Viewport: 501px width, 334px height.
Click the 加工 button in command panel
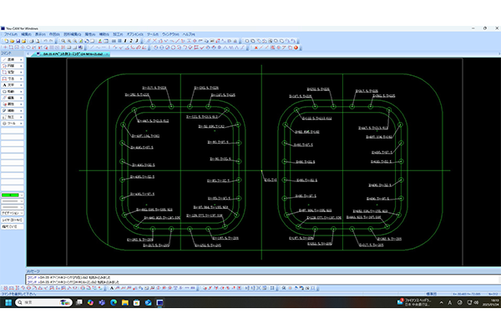tap(13, 117)
